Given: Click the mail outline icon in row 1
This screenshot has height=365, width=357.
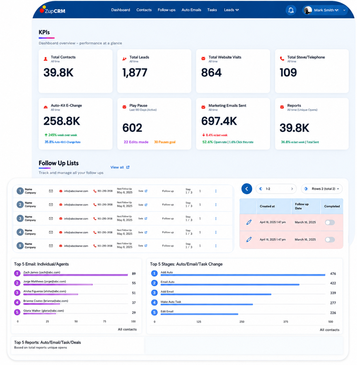Looking at the screenshot, I should coord(51,191).
